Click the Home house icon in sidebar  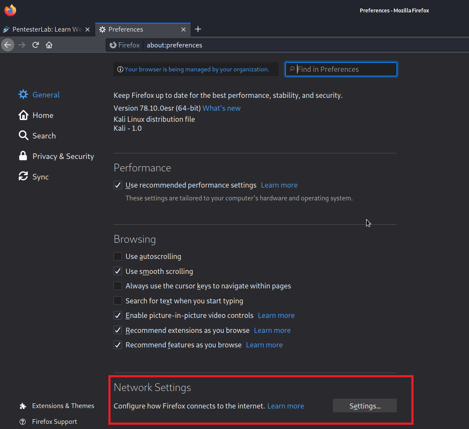[23, 115]
